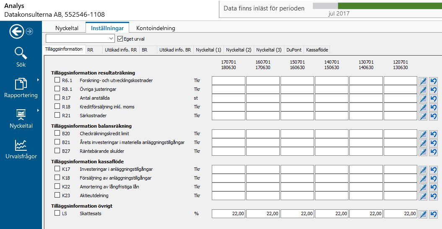Click the grey segment of the period bar
442x229 pixels.
325,6
